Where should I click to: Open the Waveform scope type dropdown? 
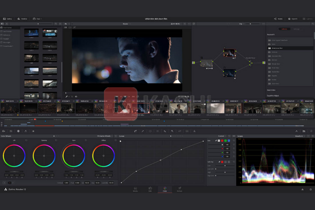click(300, 136)
